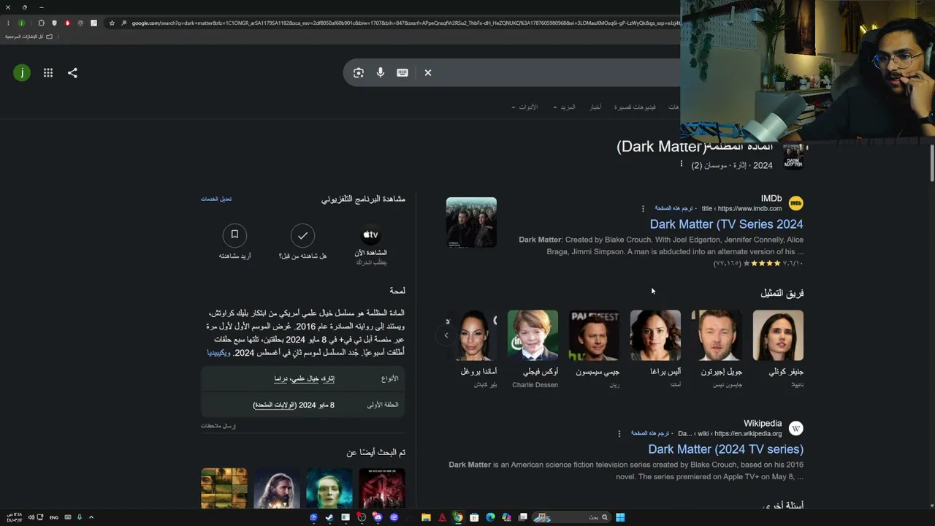This screenshot has width=935, height=526.
Task: Select the mosaic 'also searched for' poster
Action: tap(224, 488)
